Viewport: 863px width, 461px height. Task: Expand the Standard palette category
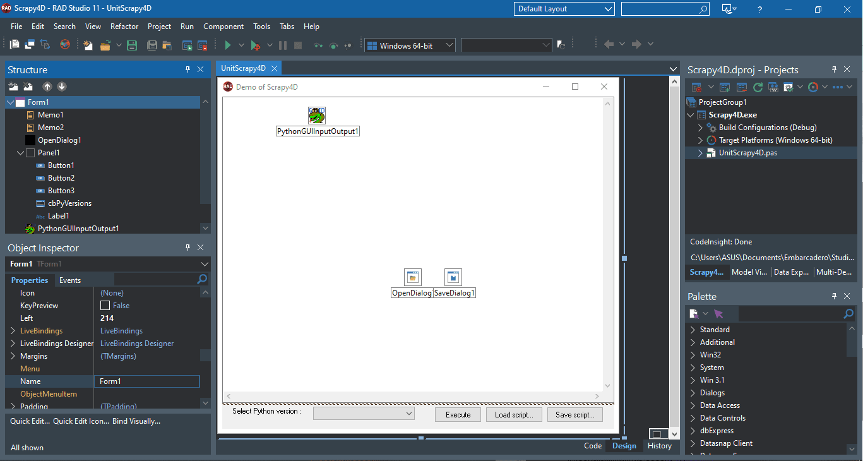coord(693,330)
